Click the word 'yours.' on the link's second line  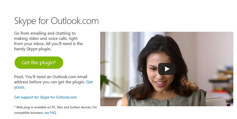click(x=20, y=87)
